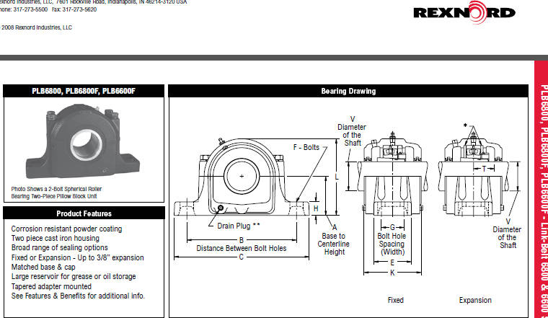Viewport: 548px width, 318px height.
Task: Click "Distance Between Bolt Holes" dimension label
Action: click(242, 248)
